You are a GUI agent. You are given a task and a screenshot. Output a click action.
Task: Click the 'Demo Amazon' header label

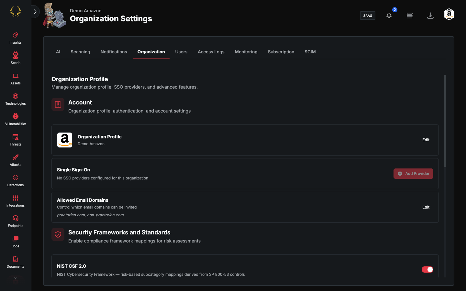86,11
